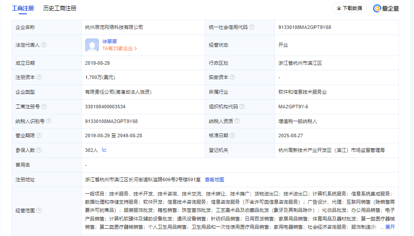This screenshot has height=236, width=414.
Task: Click the 爱企查 logo
Action: click(386, 9)
